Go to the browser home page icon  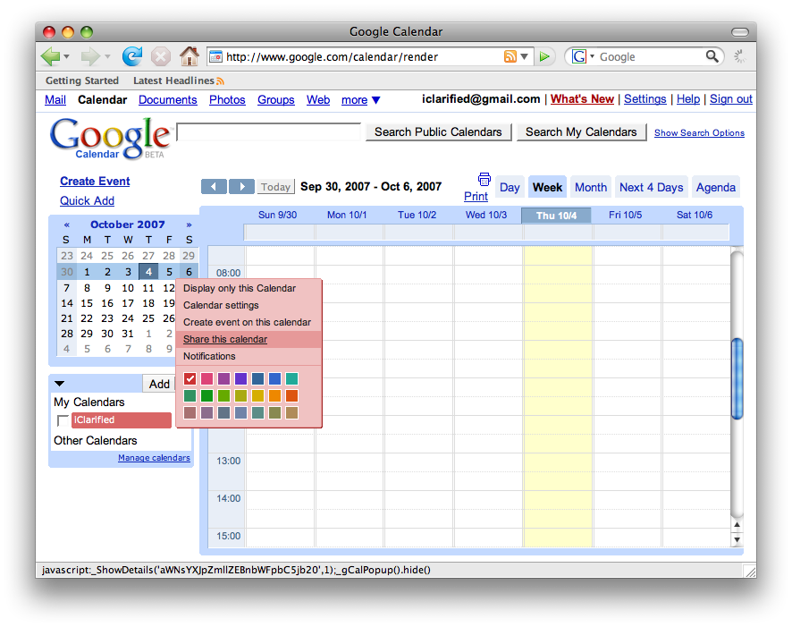tap(189, 56)
